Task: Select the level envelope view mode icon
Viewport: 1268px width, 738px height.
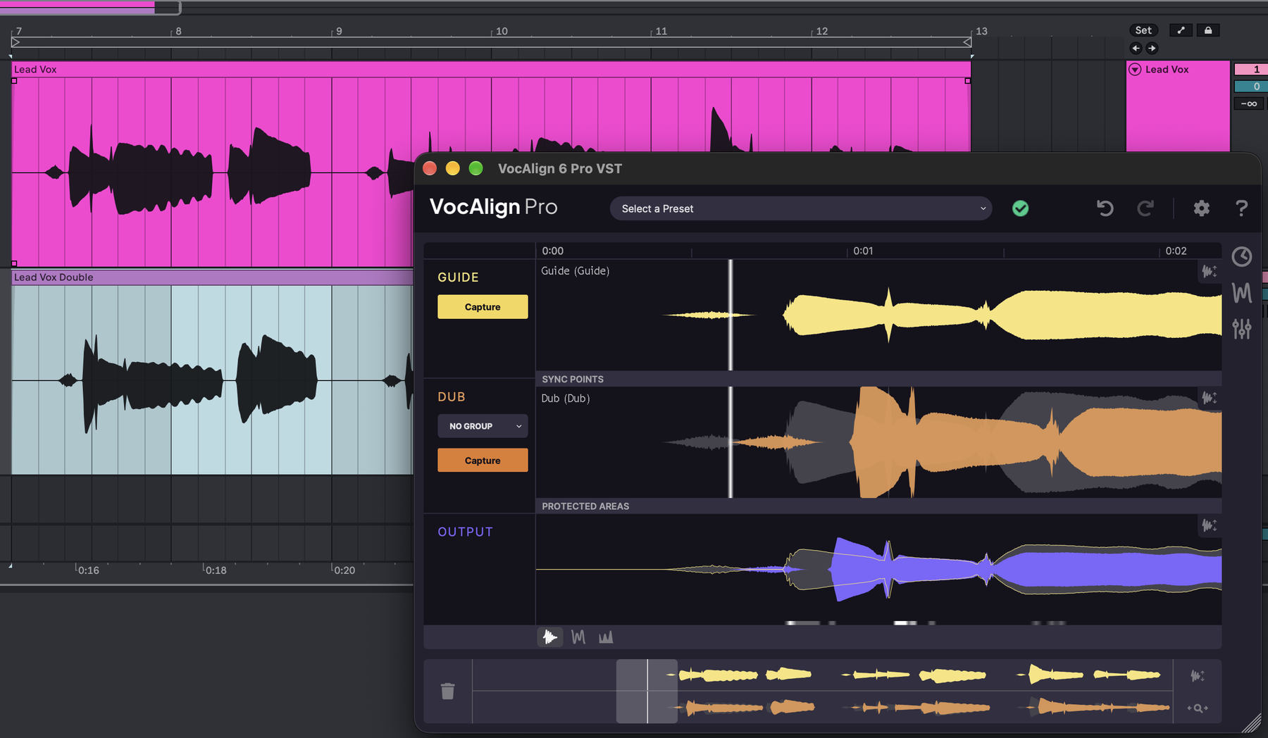Action: tap(606, 637)
